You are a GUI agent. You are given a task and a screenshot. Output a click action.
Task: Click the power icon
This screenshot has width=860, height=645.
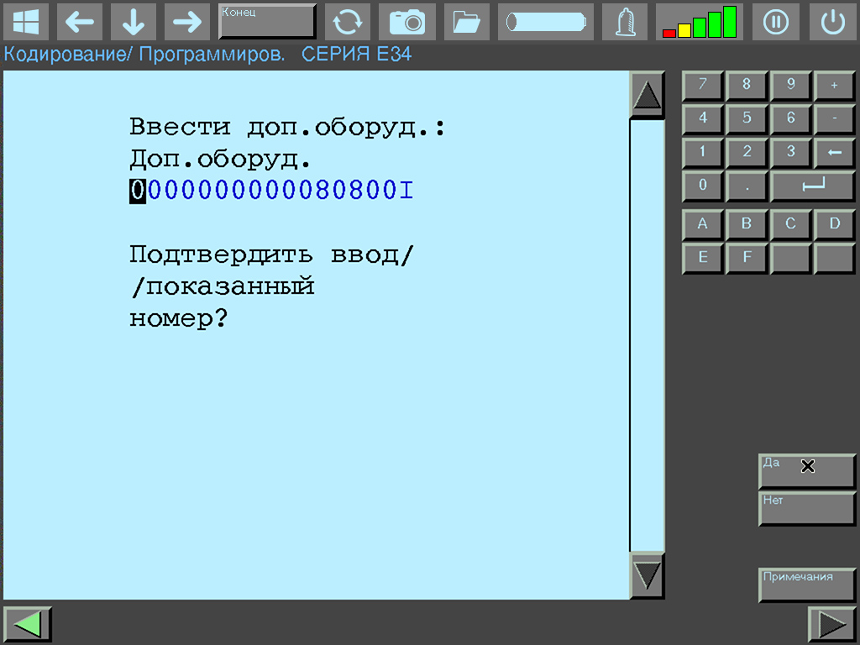[x=832, y=22]
